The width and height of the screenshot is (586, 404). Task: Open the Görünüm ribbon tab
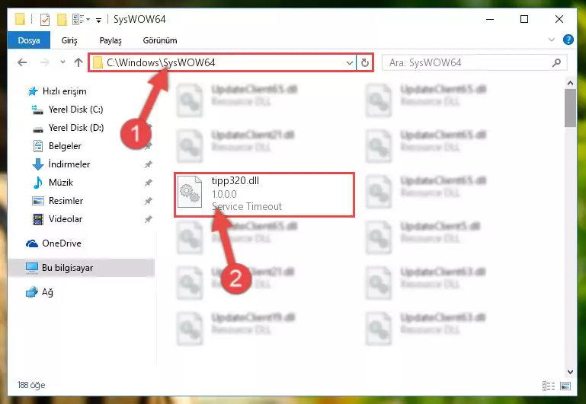160,40
